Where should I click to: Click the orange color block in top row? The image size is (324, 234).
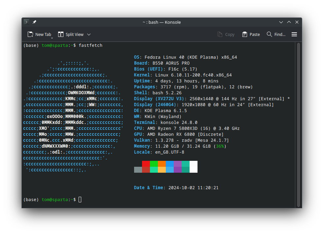(x=162, y=164)
